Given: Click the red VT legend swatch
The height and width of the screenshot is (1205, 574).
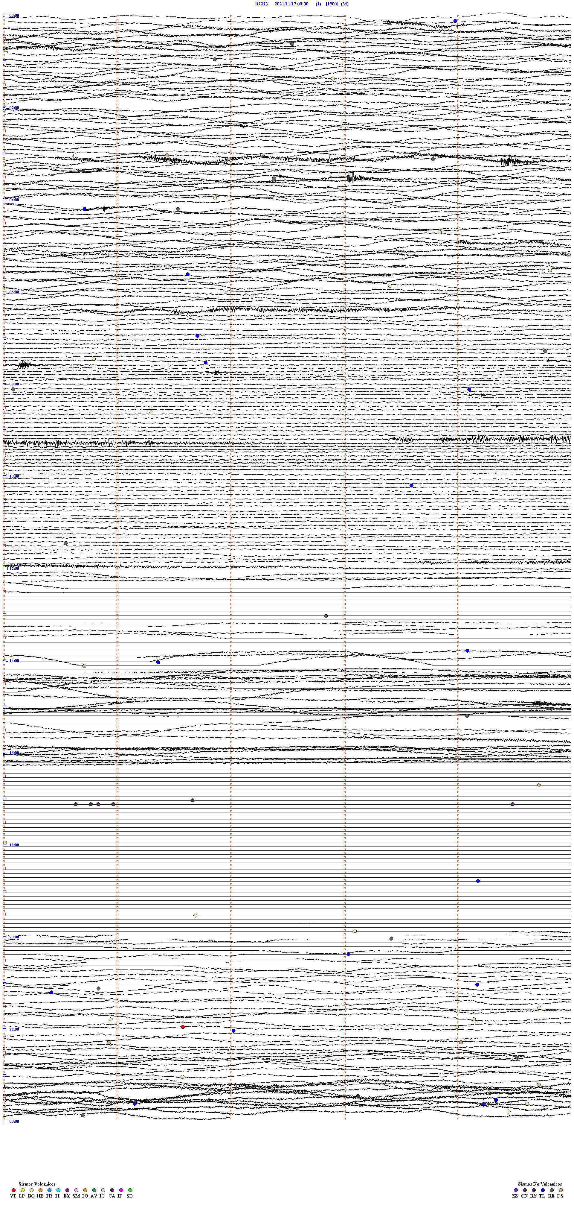Looking at the screenshot, I should [x=13, y=1190].
